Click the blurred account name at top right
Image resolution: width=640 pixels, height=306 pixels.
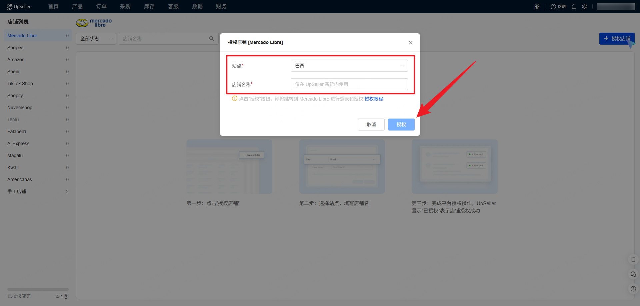coord(616,7)
